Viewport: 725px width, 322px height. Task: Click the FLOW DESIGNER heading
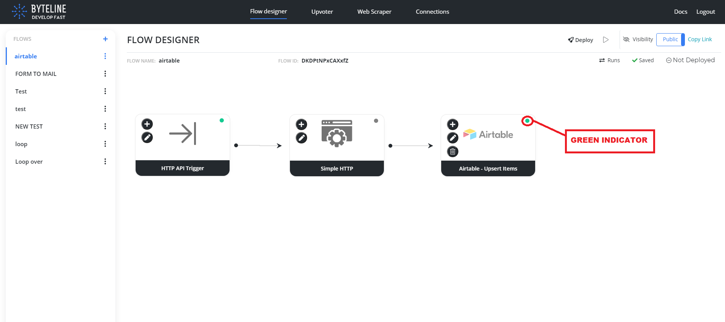click(163, 40)
